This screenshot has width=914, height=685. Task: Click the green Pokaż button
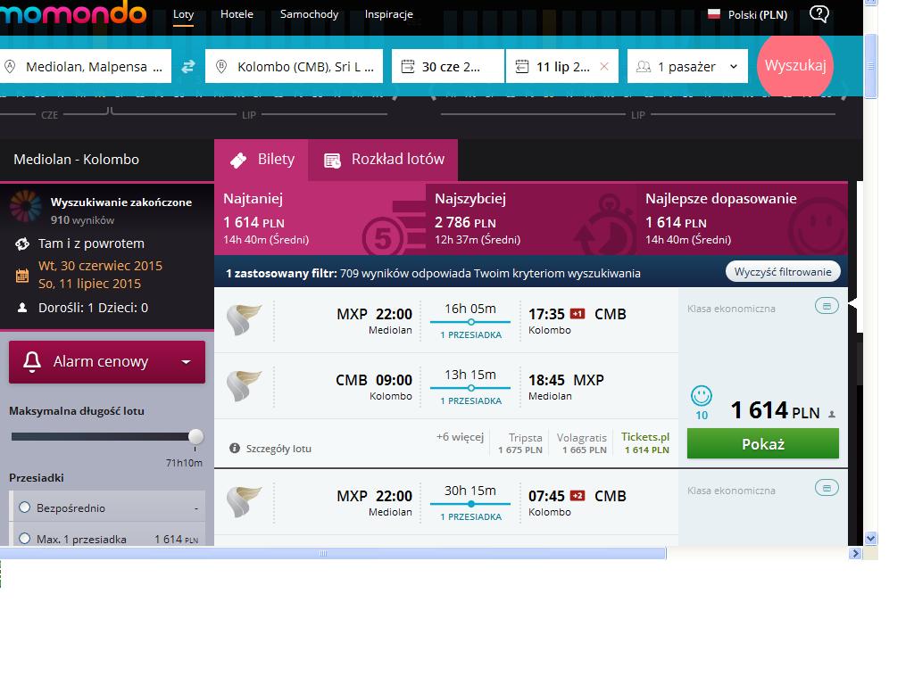tap(763, 444)
